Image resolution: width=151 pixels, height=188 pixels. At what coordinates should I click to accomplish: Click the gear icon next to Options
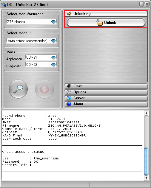pos(69,92)
